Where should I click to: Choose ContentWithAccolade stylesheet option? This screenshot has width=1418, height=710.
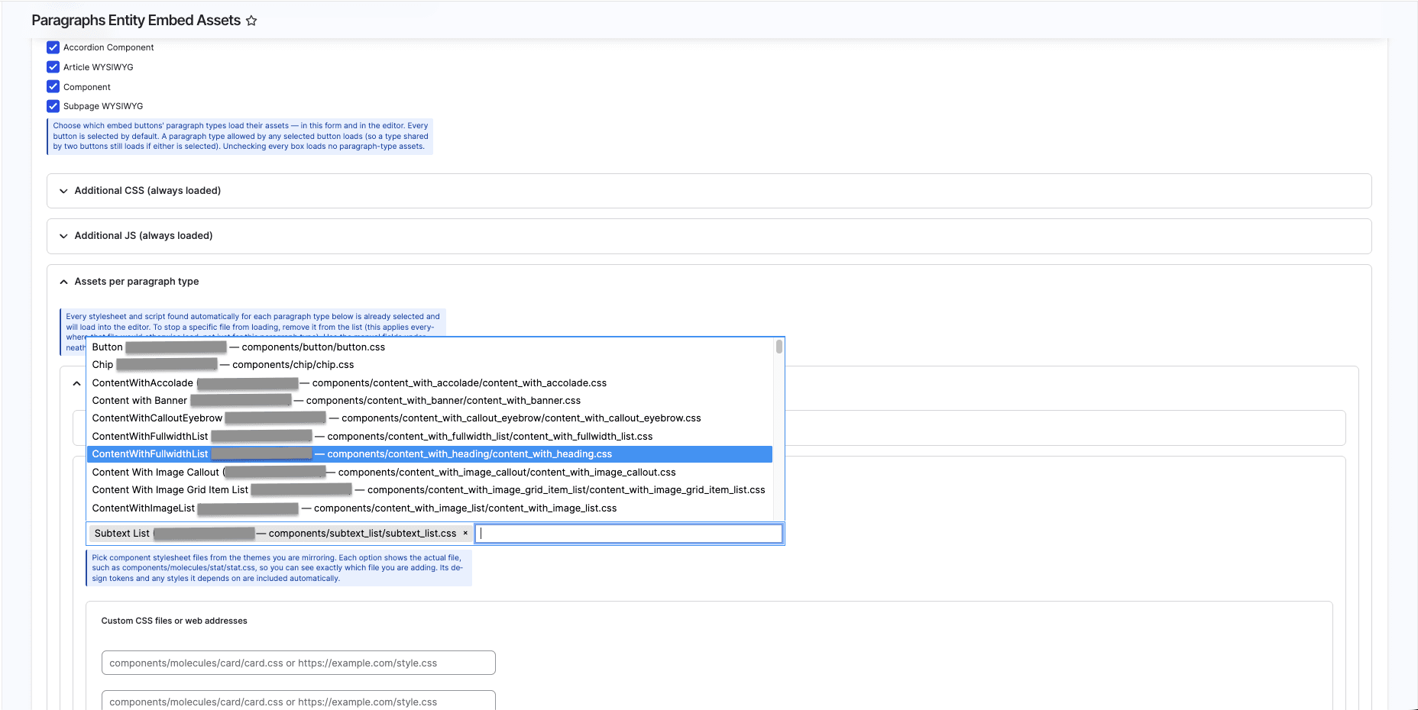[429, 383]
